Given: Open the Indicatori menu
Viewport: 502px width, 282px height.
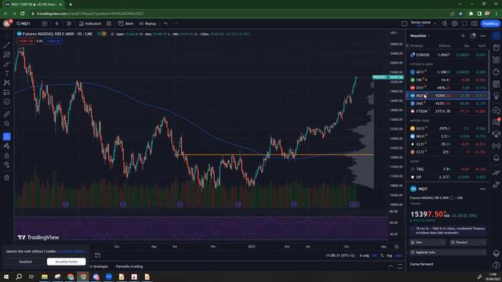Looking at the screenshot, I should pyautogui.click(x=90, y=23).
